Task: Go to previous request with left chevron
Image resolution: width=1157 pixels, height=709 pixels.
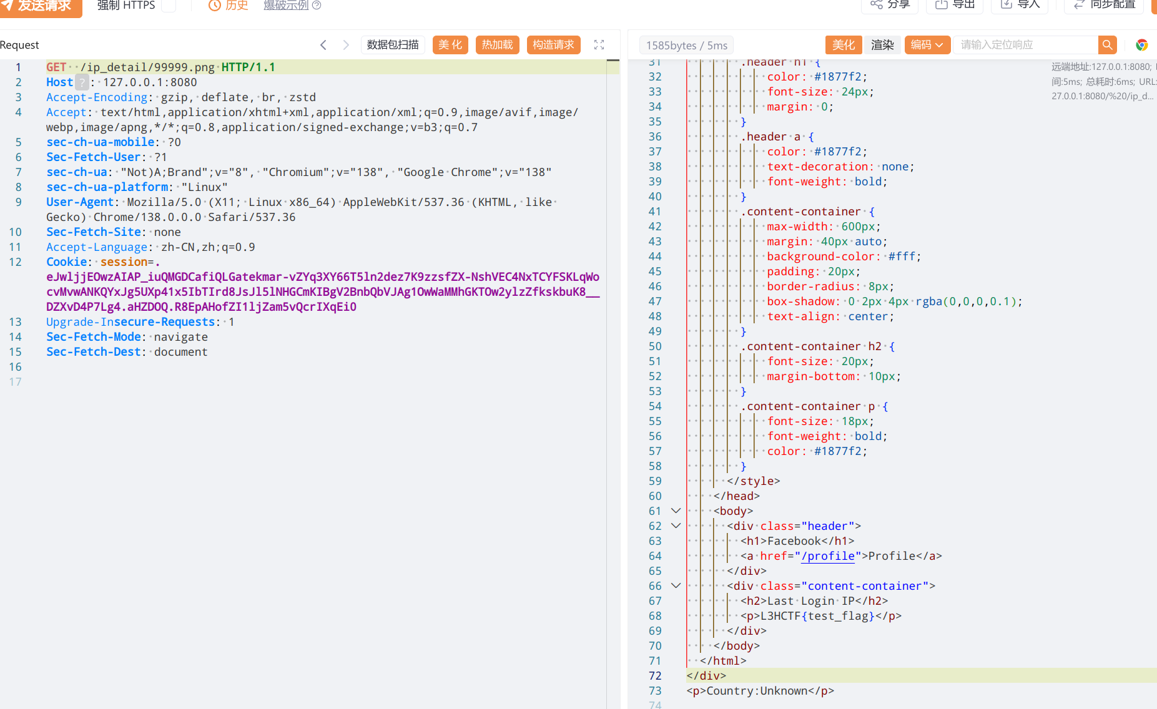Action: tap(323, 45)
